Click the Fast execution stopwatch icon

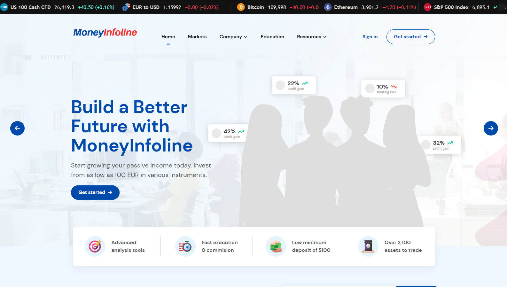[185, 246]
